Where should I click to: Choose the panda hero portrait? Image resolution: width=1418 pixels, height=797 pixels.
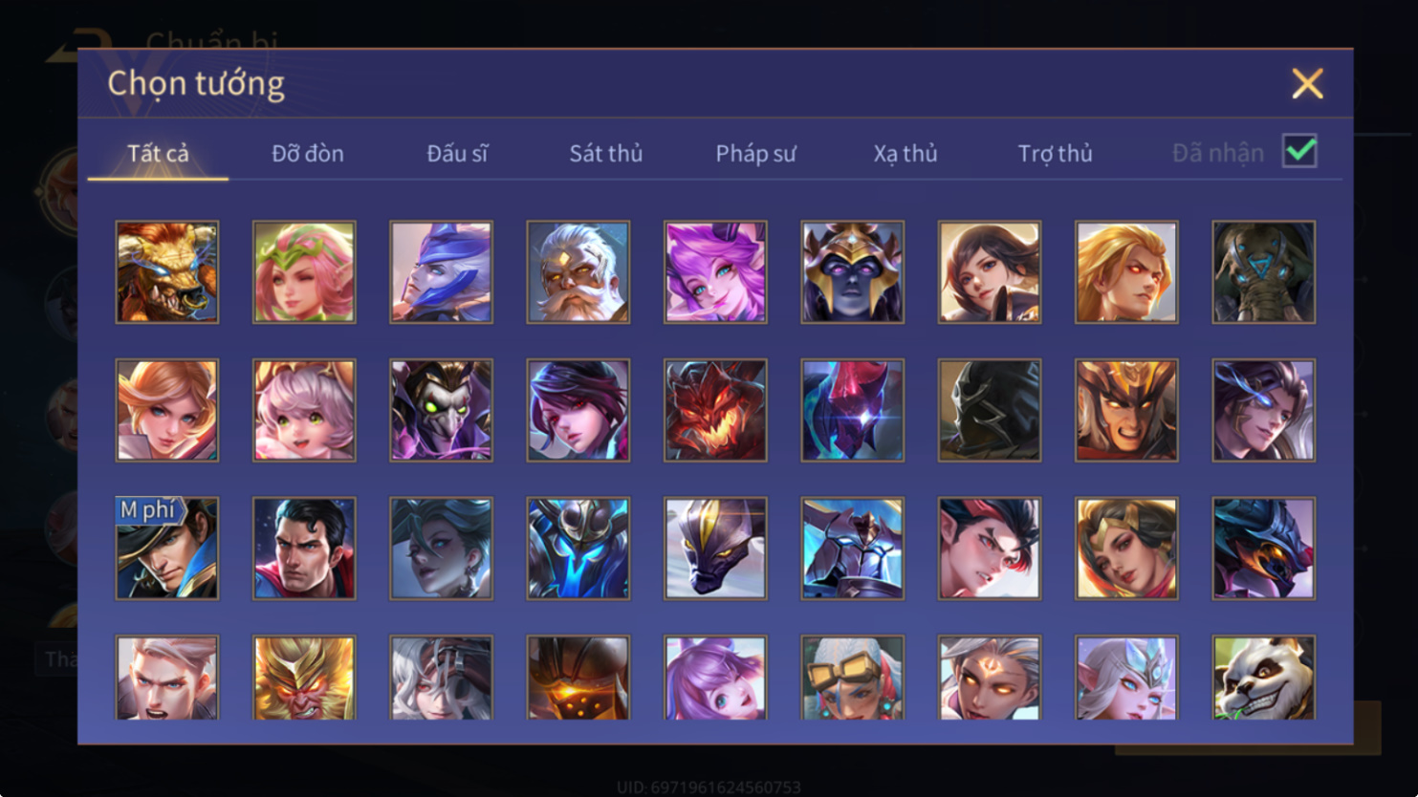click(x=1263, y=678)
